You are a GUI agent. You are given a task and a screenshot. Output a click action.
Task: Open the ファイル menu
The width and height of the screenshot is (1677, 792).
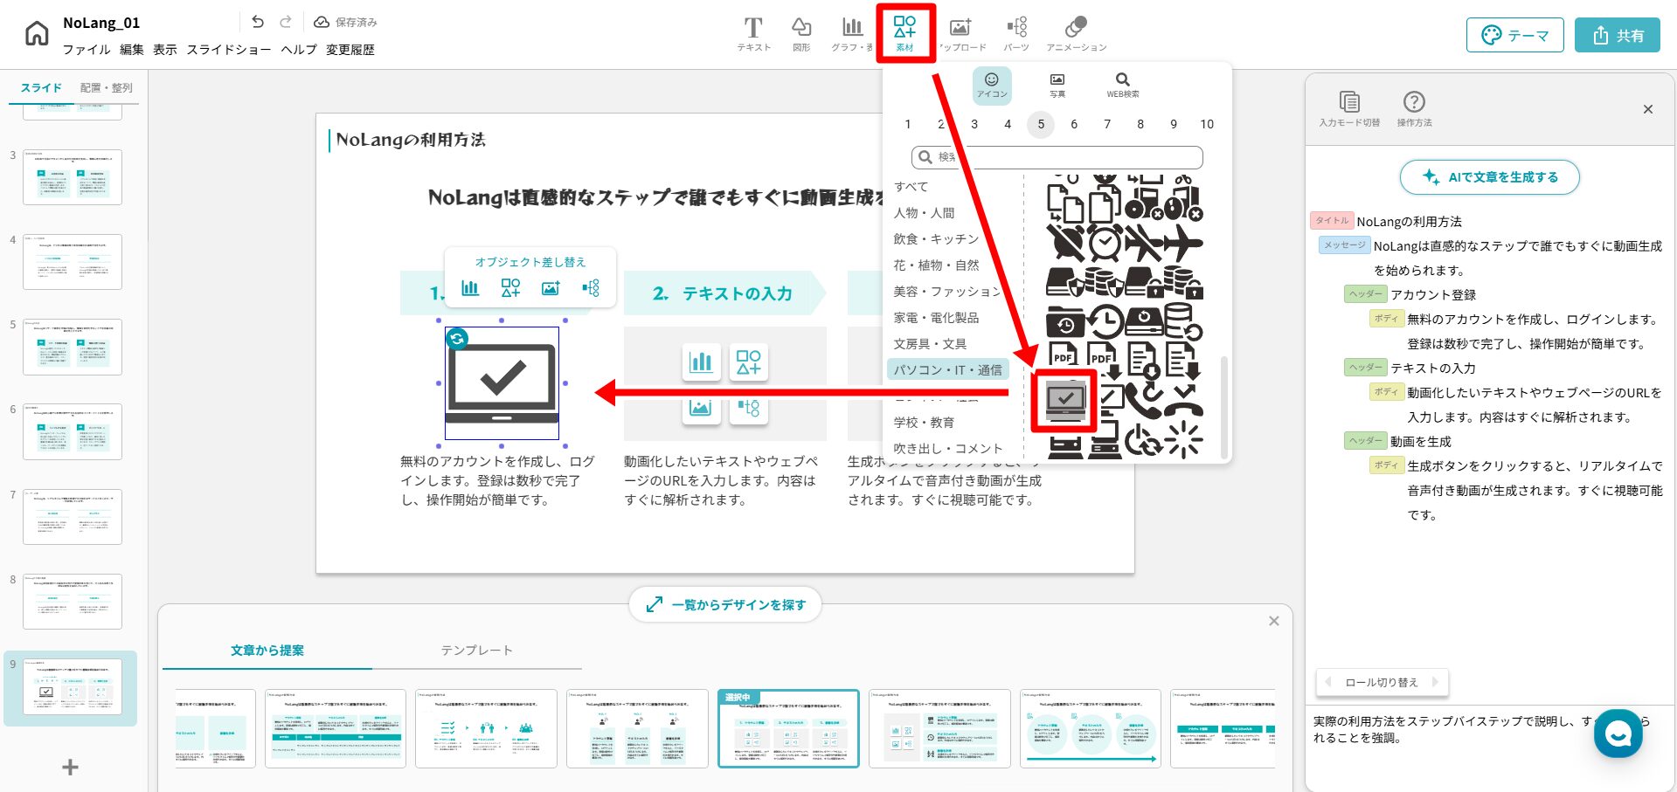click(87, 50)
